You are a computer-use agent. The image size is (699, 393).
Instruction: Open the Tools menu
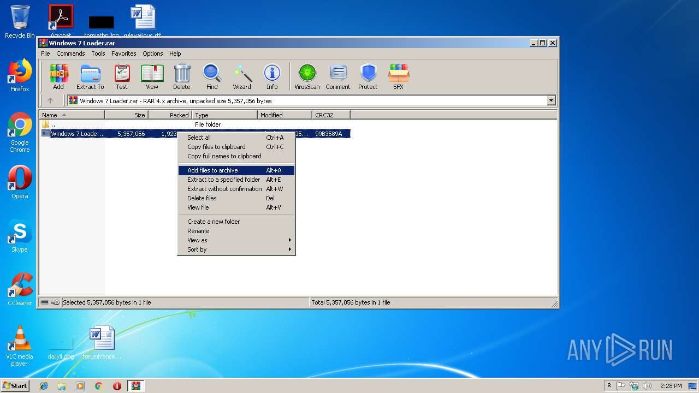point(98,53)
